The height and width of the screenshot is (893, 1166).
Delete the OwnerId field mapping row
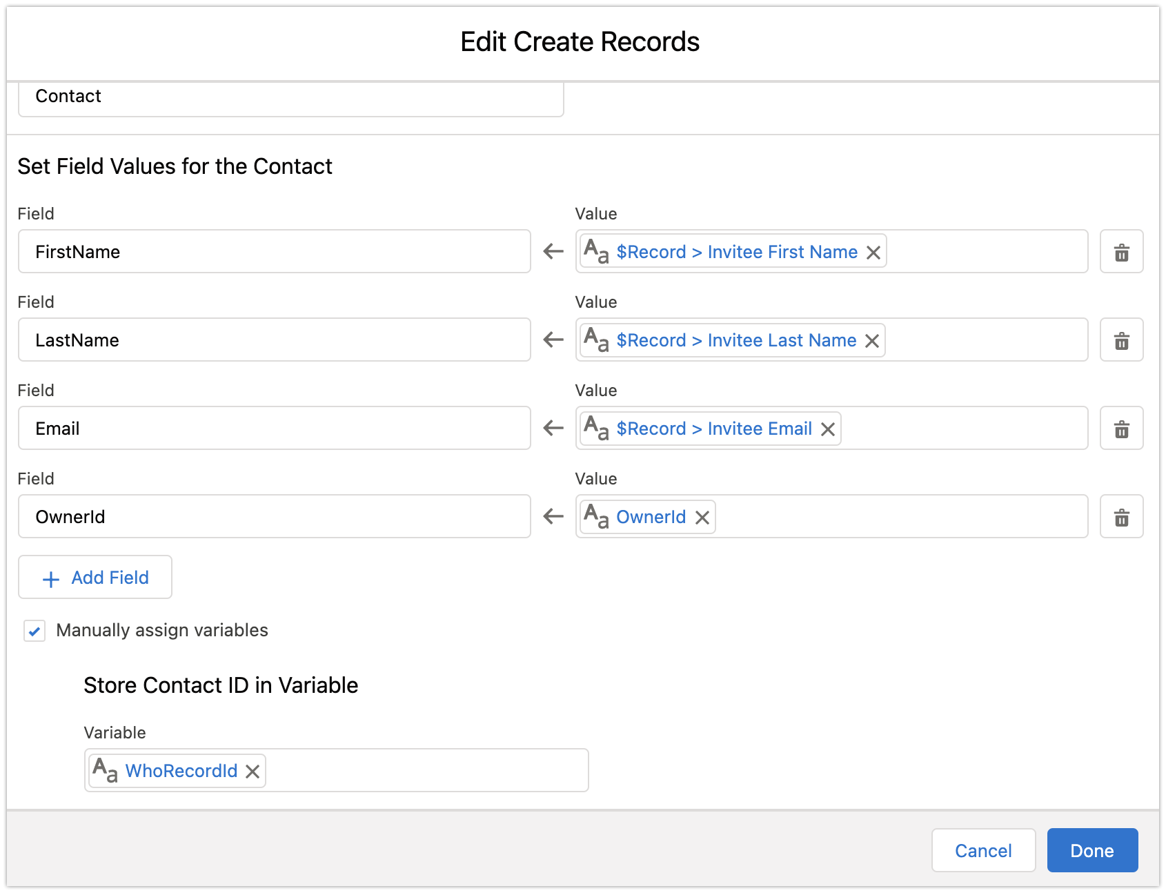click(1121, 516)
